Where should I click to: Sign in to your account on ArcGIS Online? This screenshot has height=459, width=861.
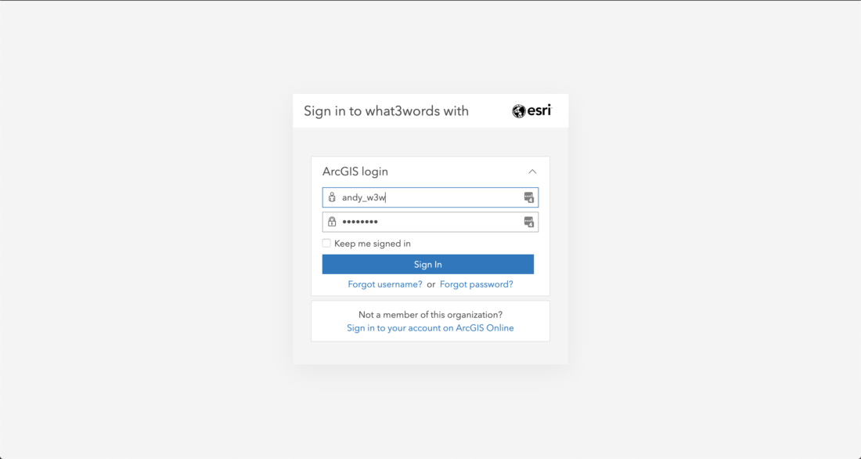pos(430,328)
